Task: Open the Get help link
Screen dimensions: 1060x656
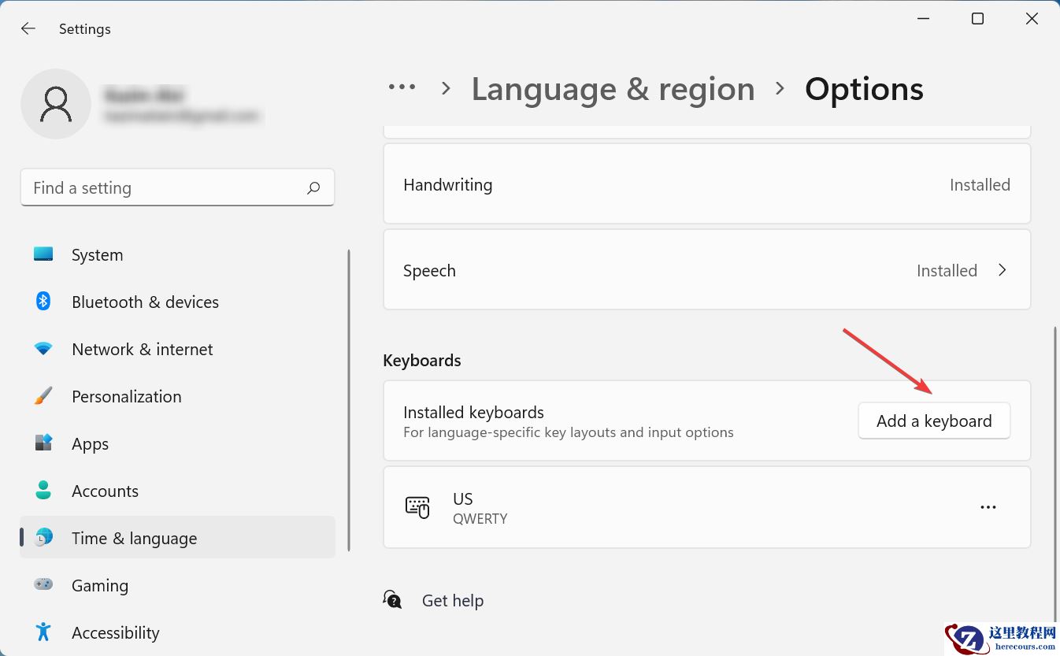Action: (453, 601)
